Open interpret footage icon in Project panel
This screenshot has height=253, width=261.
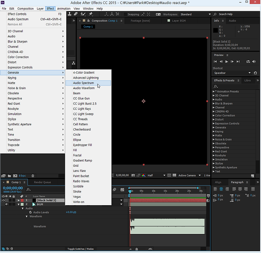(x=3, y=176)
